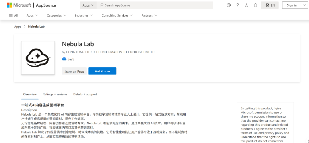Click the Nebula Lab cloud logo
Screen dimensions: 309x143
[38, 58]
